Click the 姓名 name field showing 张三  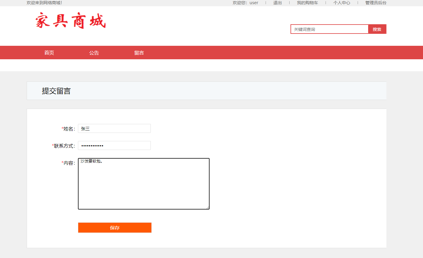click(x=114, y=128)
